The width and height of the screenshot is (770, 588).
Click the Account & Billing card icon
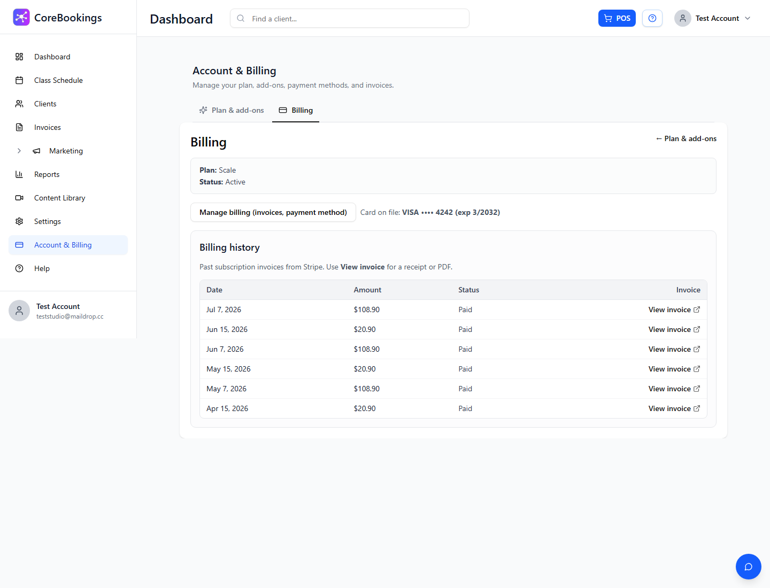(x=19, y=245)
